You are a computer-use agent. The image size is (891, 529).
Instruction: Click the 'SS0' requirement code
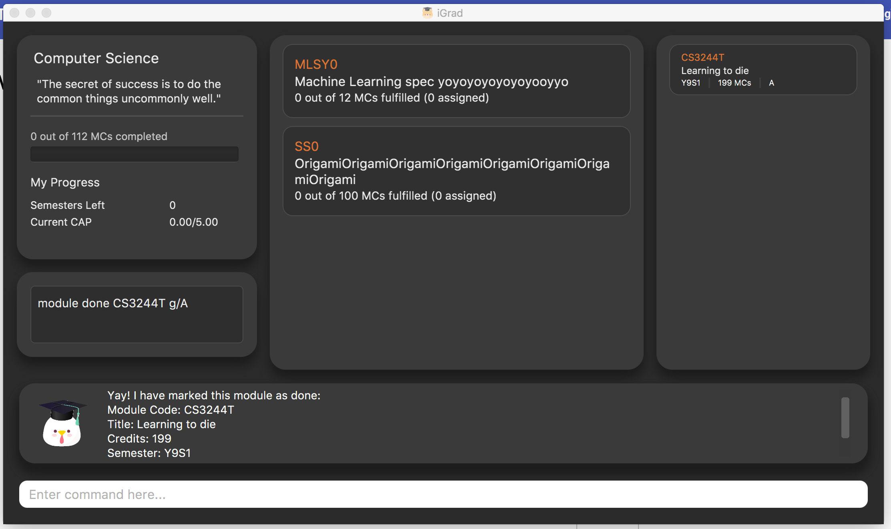tap(307, 146)
